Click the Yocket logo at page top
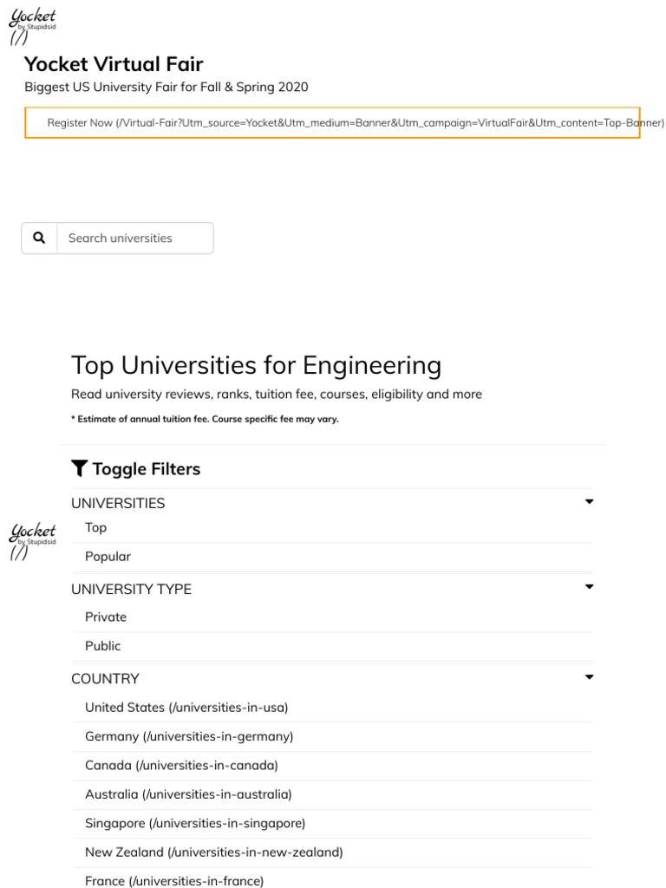666x888 pixels. 32,23
